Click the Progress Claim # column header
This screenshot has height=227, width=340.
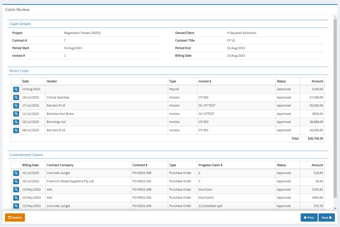(210, 165)
